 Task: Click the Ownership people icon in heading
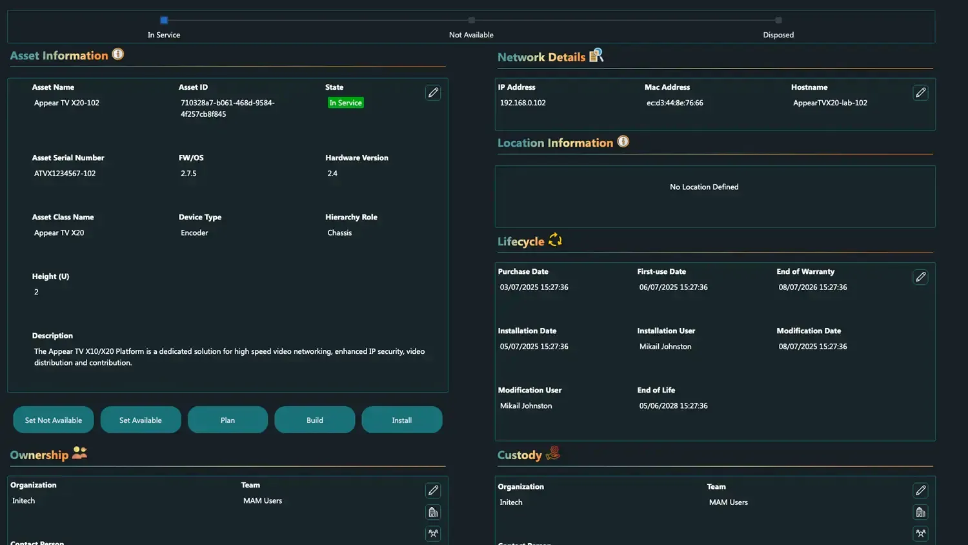point(79,453)
